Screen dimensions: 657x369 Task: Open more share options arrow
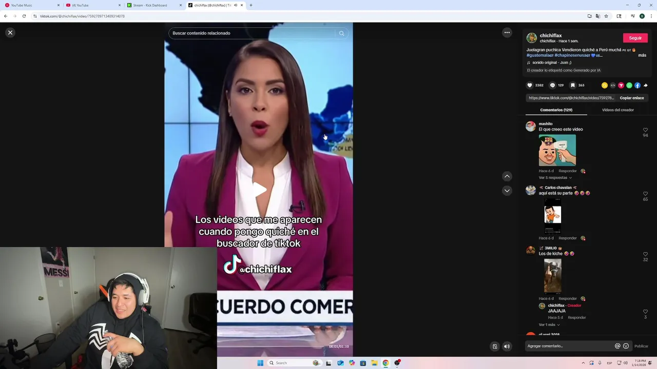click(646, 86)
